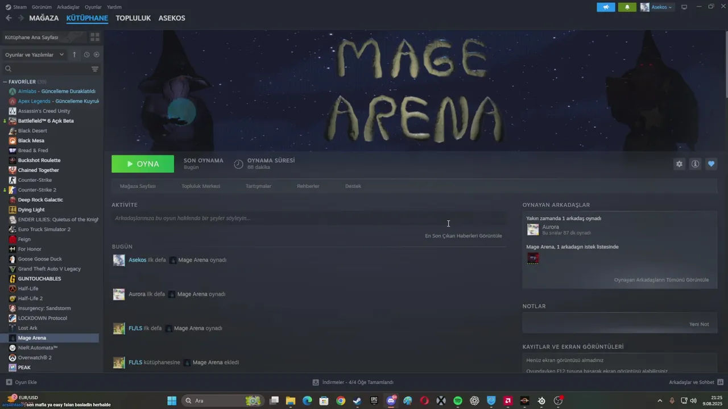728x409 pixels.
Task: Click the sort order up-arrow icon
Action: pos(74,55)
